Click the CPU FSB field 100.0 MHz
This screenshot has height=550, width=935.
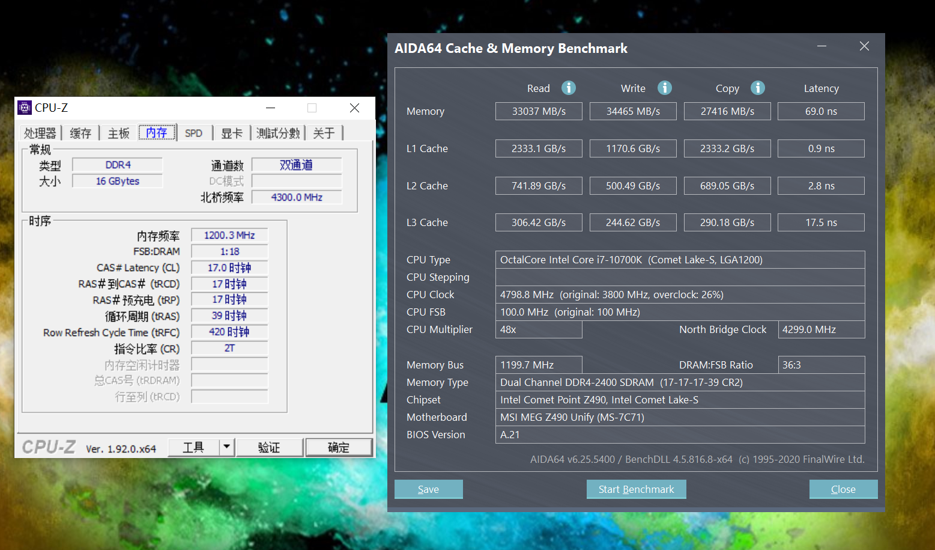680,312
